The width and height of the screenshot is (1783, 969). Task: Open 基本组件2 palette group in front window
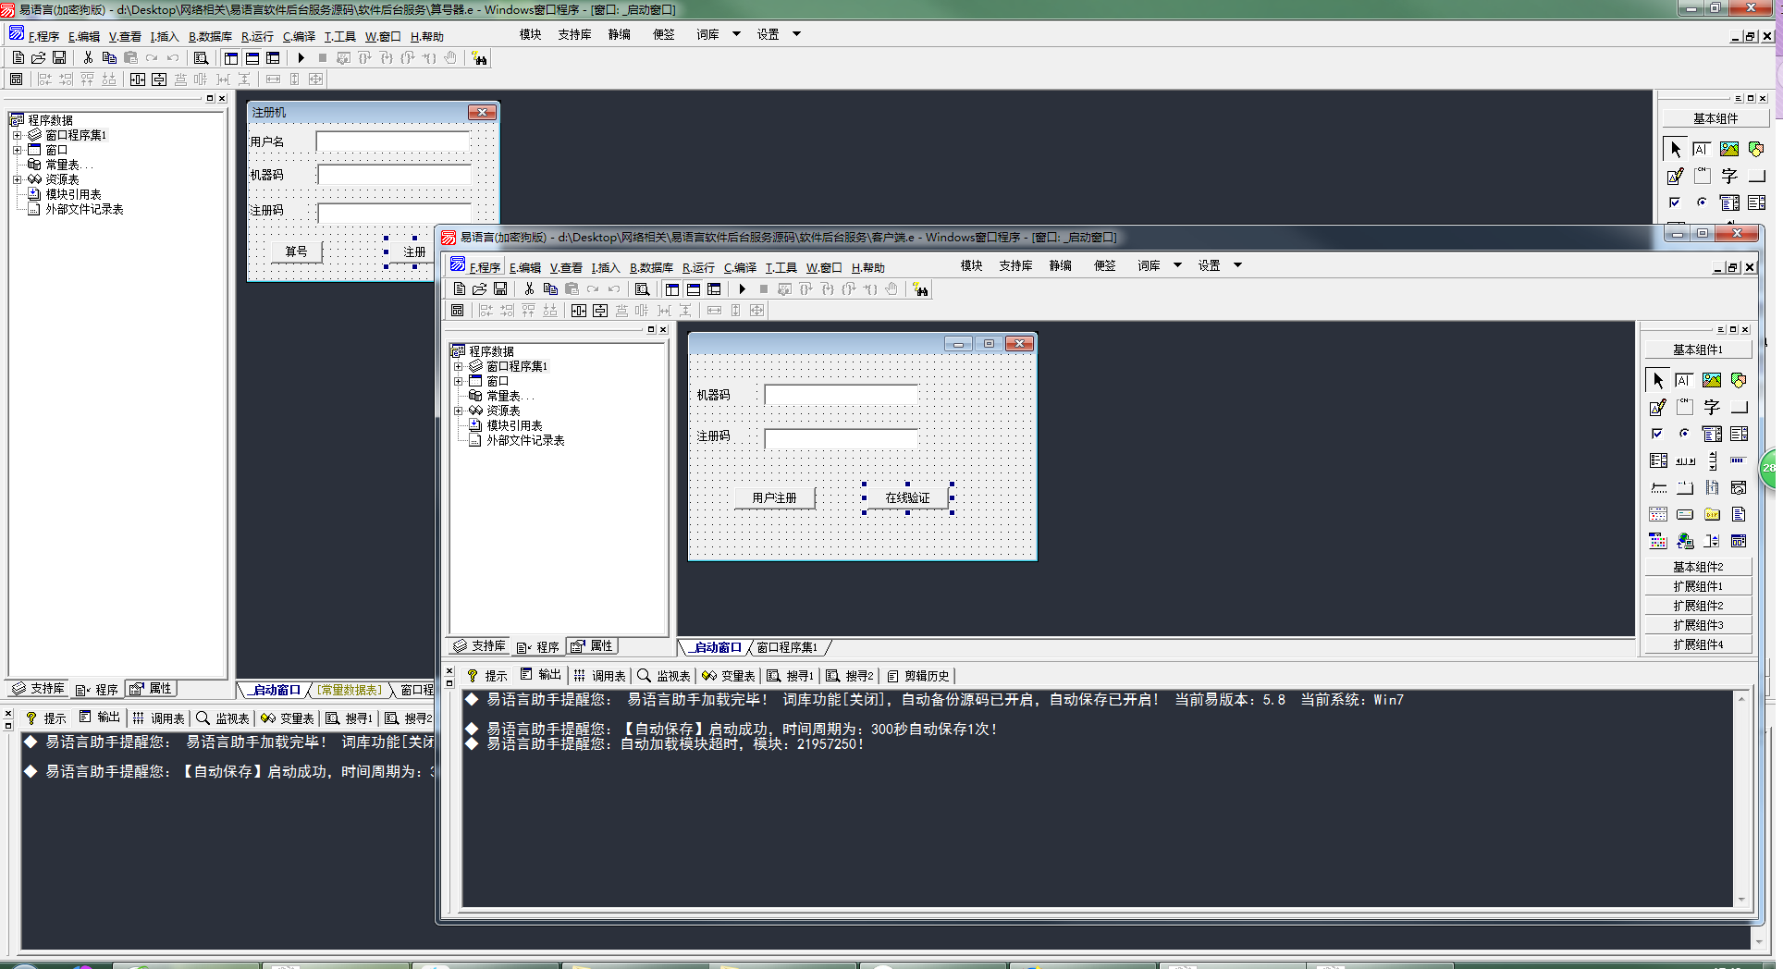point(1698,567)
